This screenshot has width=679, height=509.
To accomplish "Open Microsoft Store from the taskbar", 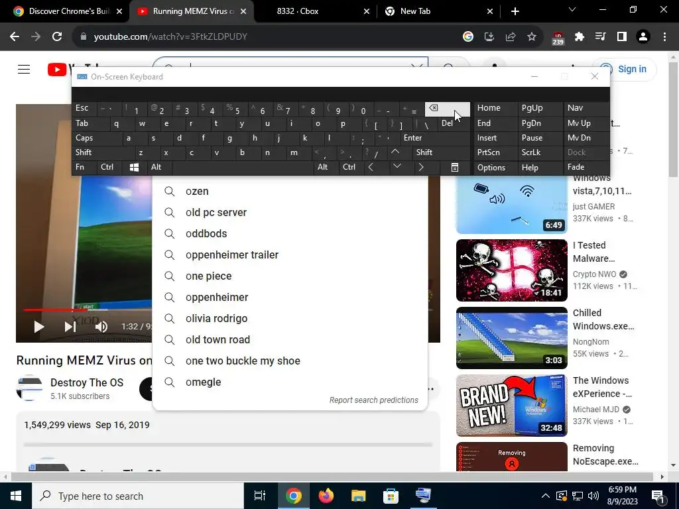I will 391,496.
